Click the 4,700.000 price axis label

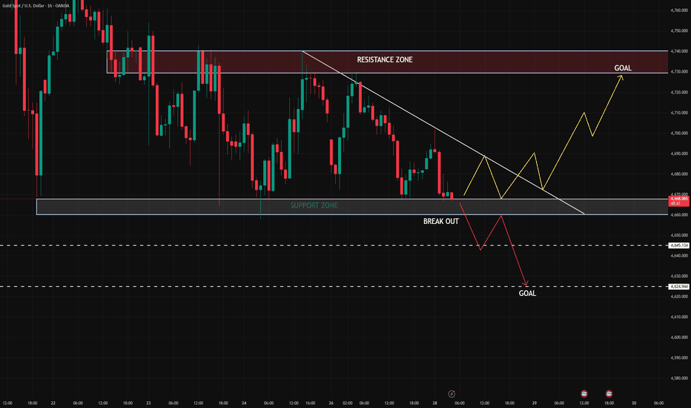point(679,134)
